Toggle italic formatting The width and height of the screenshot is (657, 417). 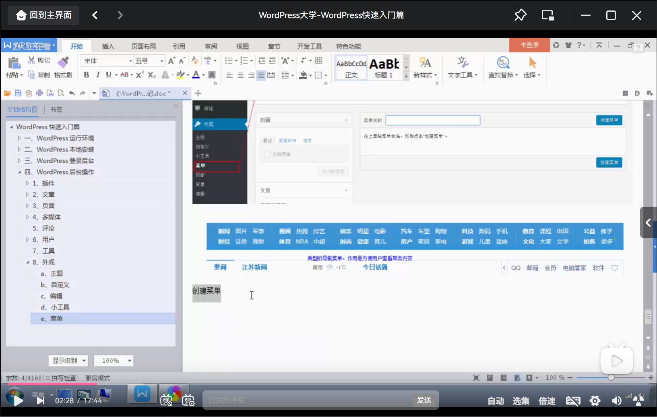coord(97,75)
